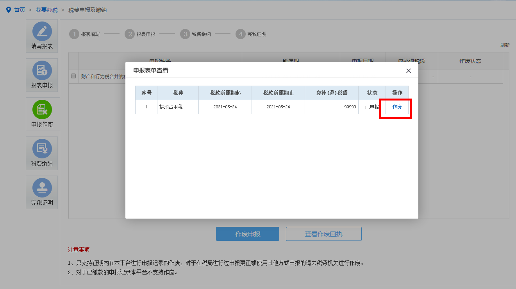Tick the 财产和行为税 row checkbox
Screen dimensions: 516x289
pos(73,76)
